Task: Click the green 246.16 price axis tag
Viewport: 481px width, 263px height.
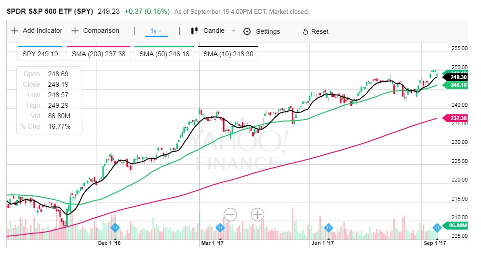Action: pyautogui.click(x=455, y=85)
